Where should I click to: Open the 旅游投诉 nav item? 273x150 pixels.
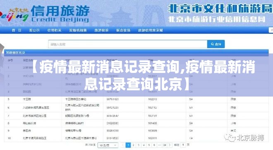101,30
